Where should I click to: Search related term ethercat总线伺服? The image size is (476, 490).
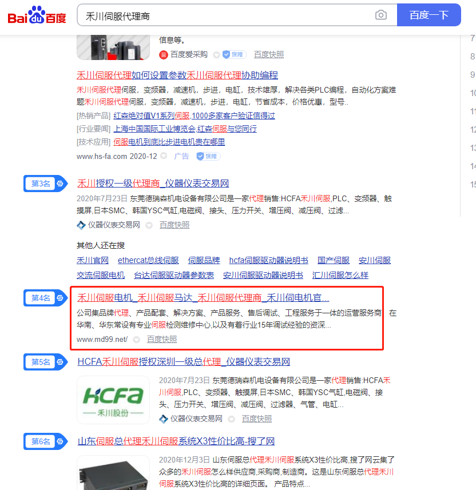coord(148,260)
